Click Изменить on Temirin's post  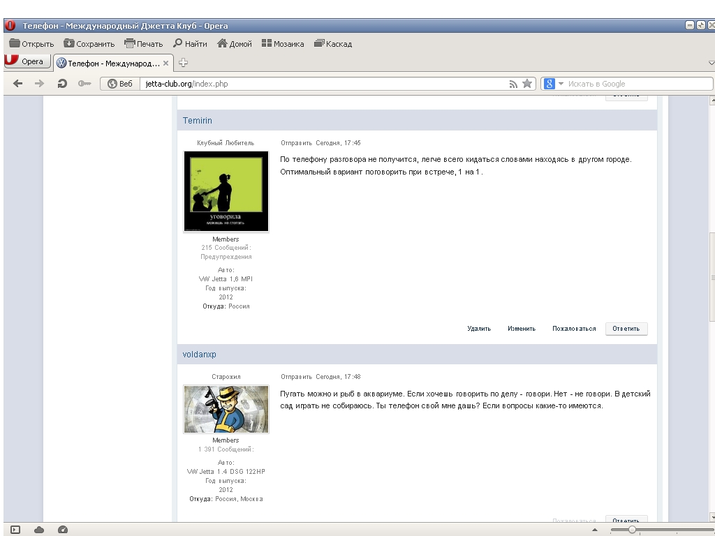tap(522, 329)
